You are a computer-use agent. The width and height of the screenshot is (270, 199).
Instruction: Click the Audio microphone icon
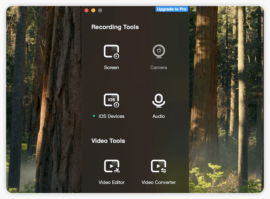coord(158,101)
